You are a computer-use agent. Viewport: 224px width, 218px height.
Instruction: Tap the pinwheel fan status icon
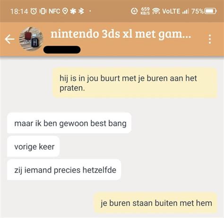(x=73, y=11)
